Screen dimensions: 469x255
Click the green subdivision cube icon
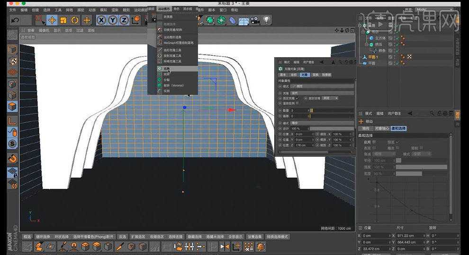coord(210,20)
